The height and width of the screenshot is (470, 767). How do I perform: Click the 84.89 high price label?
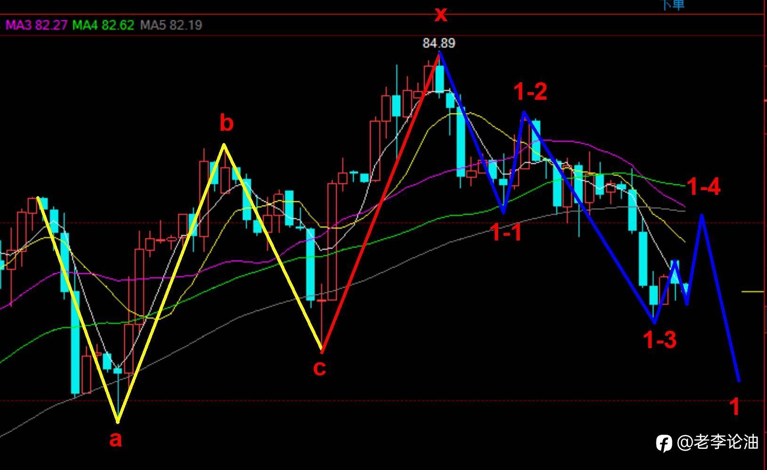click(439, 43)
